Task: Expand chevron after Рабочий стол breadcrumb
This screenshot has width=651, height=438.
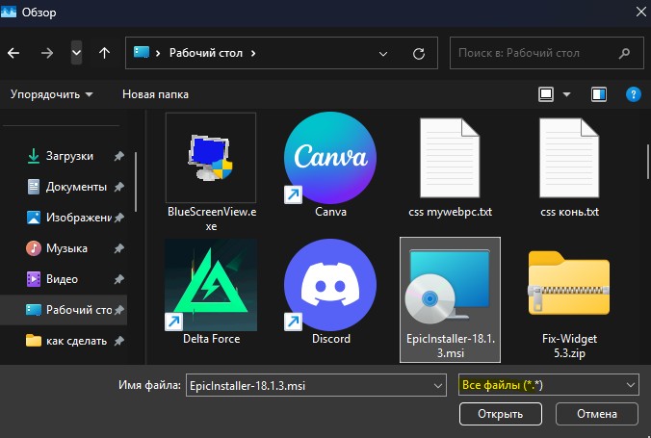Action: click(253, 53)
